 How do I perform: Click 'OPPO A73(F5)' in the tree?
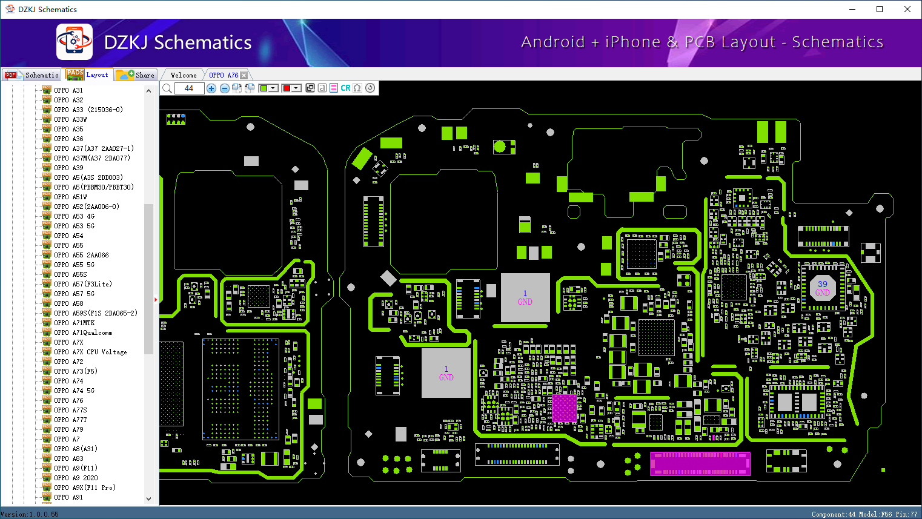(x=76, y=371)
